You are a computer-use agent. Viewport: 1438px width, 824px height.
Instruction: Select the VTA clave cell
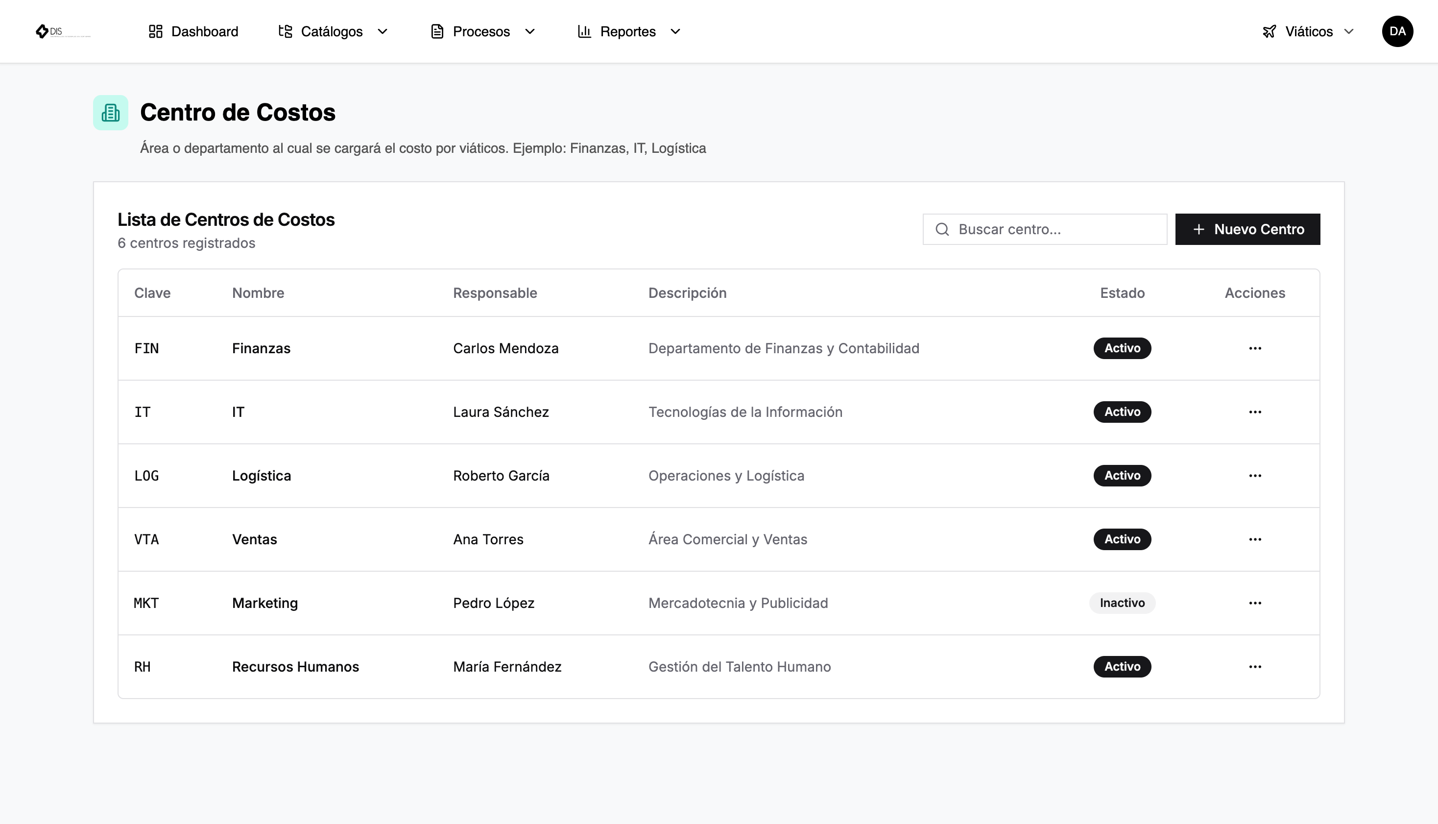146,539
